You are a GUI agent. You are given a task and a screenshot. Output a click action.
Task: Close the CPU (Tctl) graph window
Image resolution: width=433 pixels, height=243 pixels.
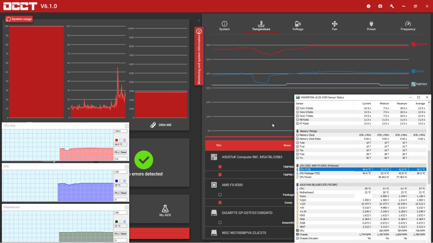click(127, 126)
